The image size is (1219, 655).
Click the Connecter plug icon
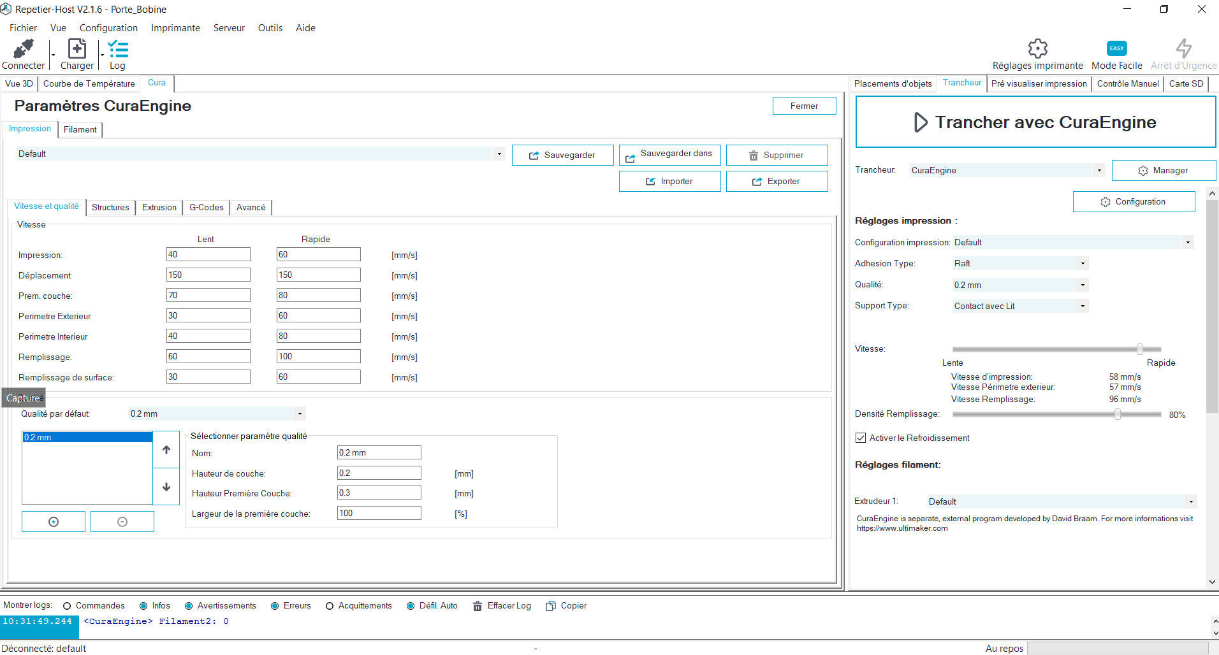[24, 49]
